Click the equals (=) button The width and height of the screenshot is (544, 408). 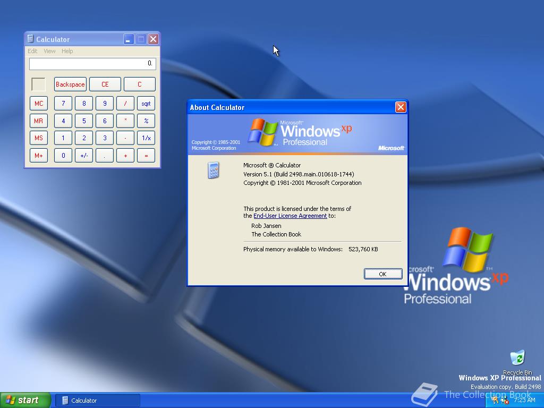pyautogui.click(x=146, y=156)
